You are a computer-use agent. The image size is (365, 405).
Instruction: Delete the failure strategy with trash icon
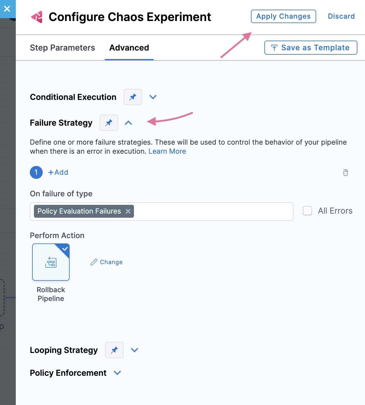(x=345, y=173)
